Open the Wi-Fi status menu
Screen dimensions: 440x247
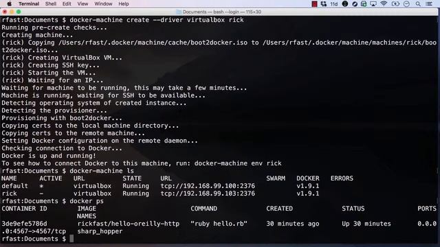pyautogui.click(x=384, y=3)
